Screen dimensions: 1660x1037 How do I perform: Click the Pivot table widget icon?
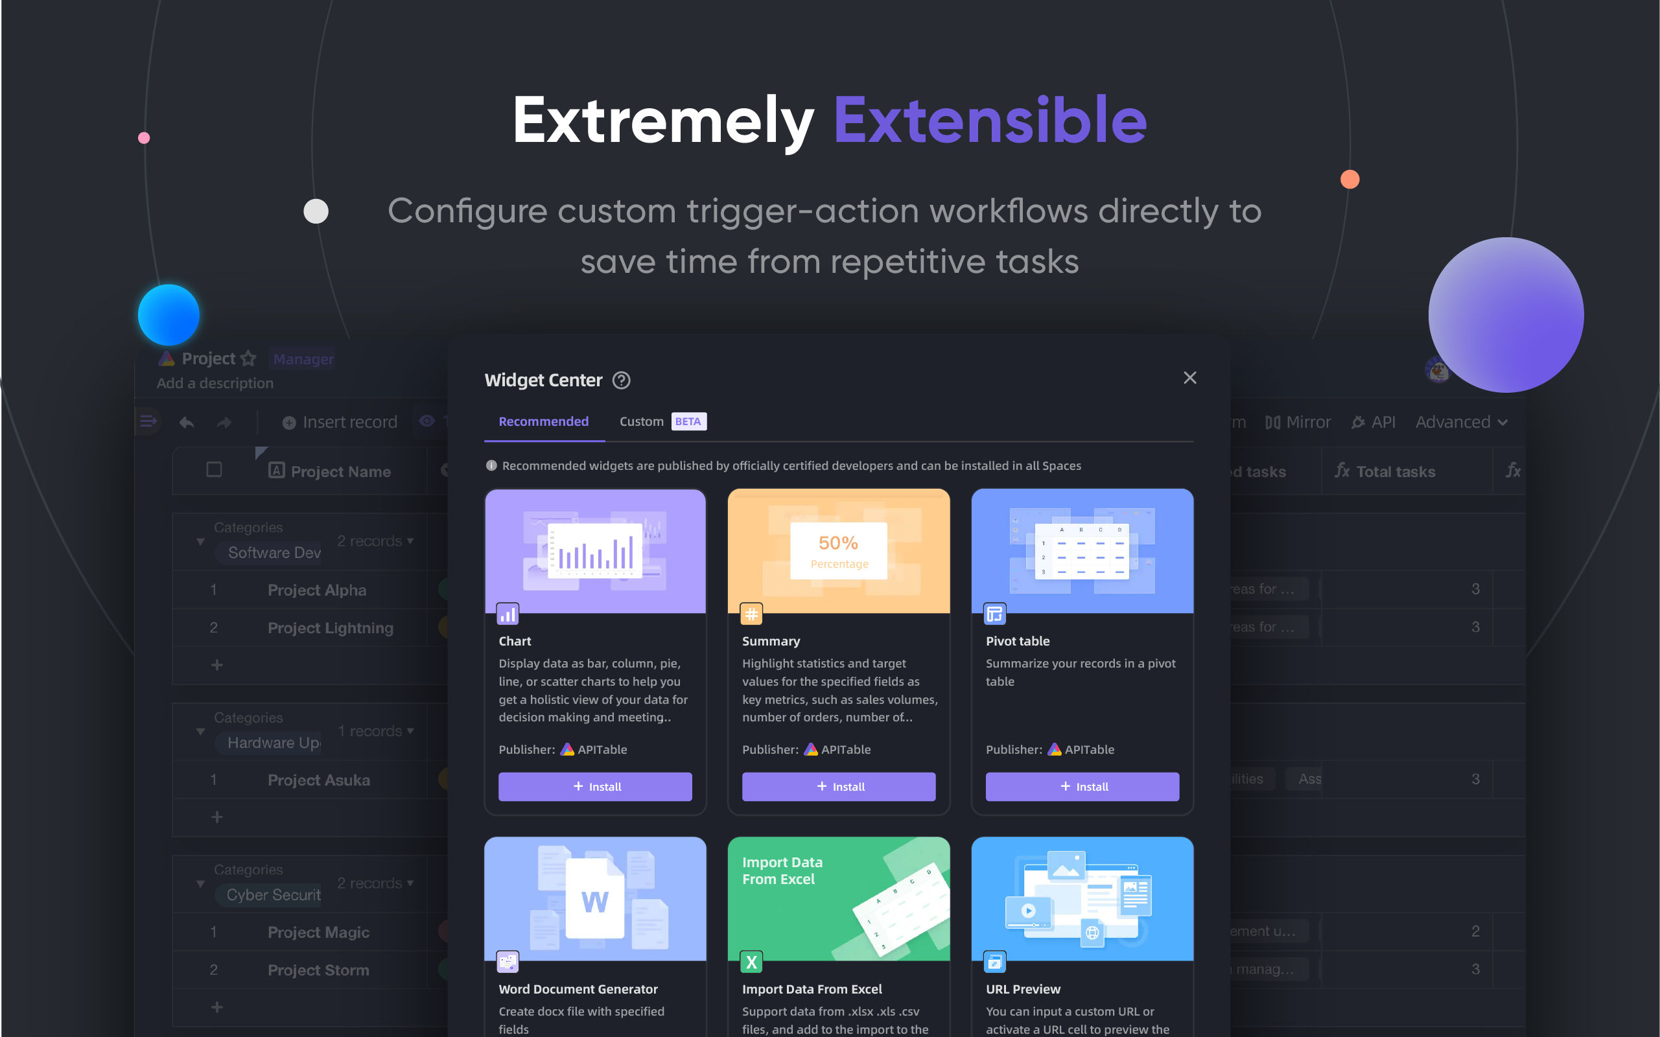point(994,613)
